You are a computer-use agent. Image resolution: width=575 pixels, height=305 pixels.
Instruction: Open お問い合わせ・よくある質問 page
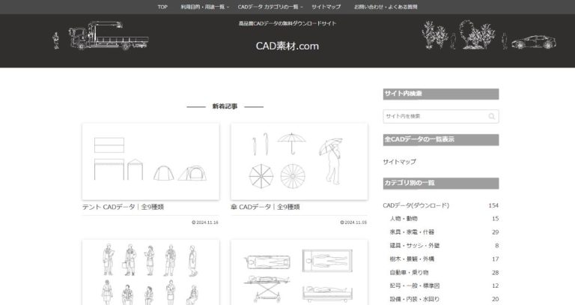(x=386, y=7)
